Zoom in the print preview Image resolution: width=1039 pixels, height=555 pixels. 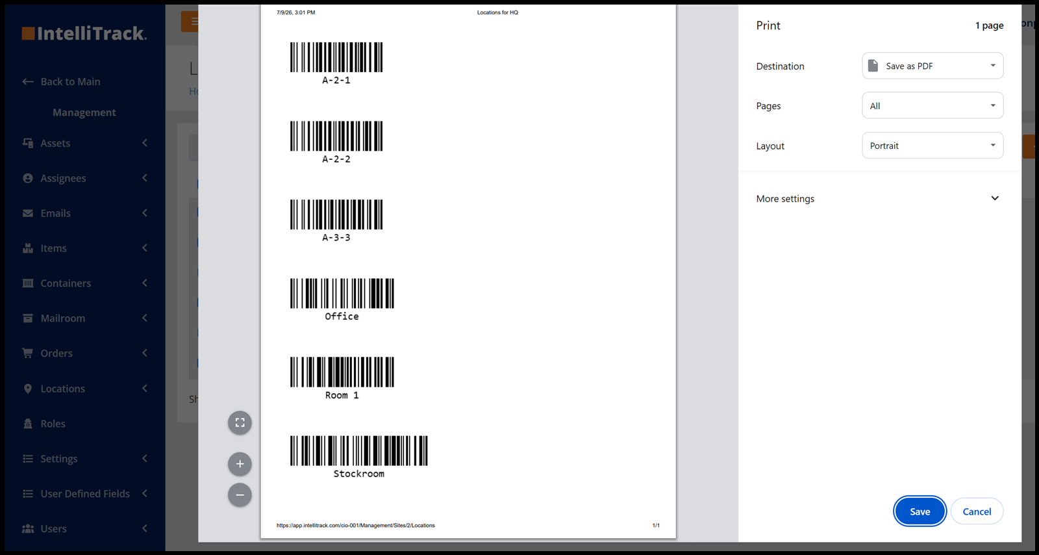[x=240, y=464]
